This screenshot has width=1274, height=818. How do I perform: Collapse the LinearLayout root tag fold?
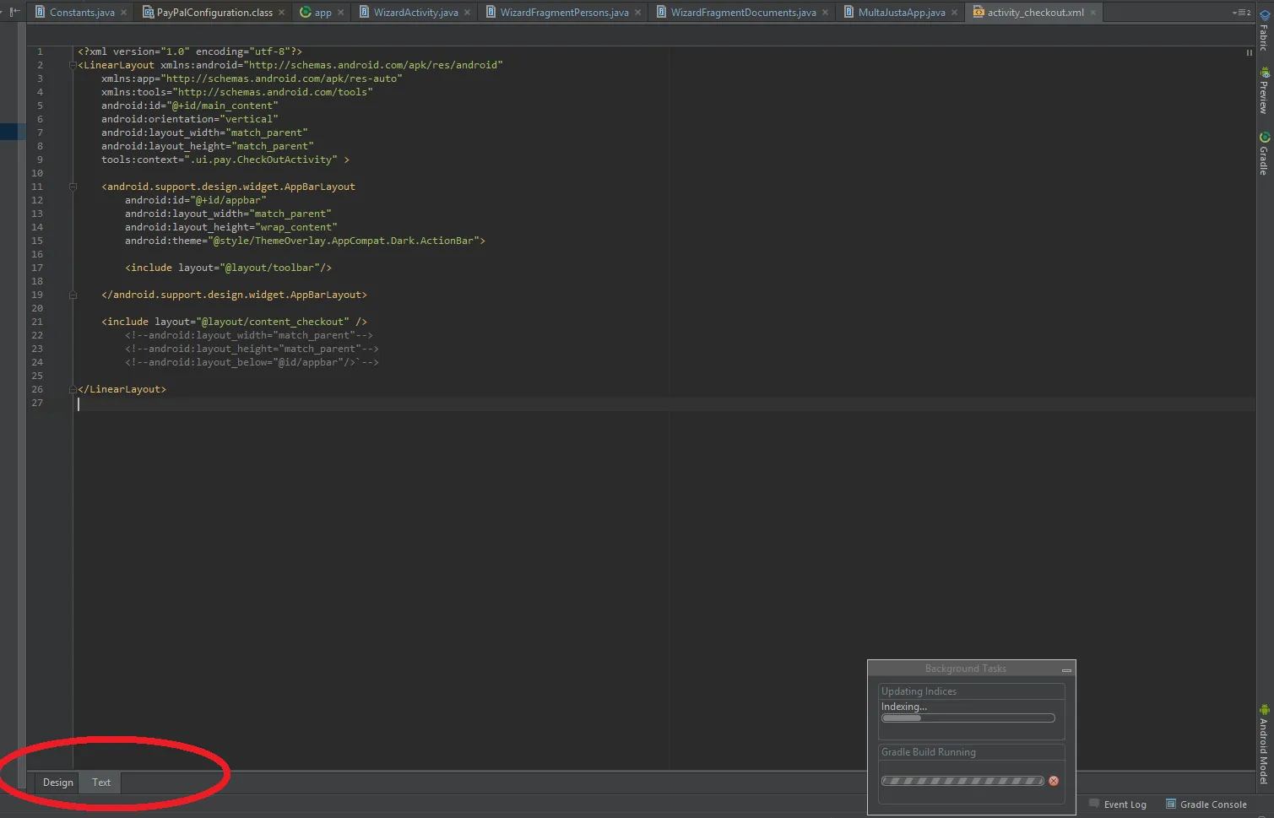pyautogui.click(x=73, y=65)
